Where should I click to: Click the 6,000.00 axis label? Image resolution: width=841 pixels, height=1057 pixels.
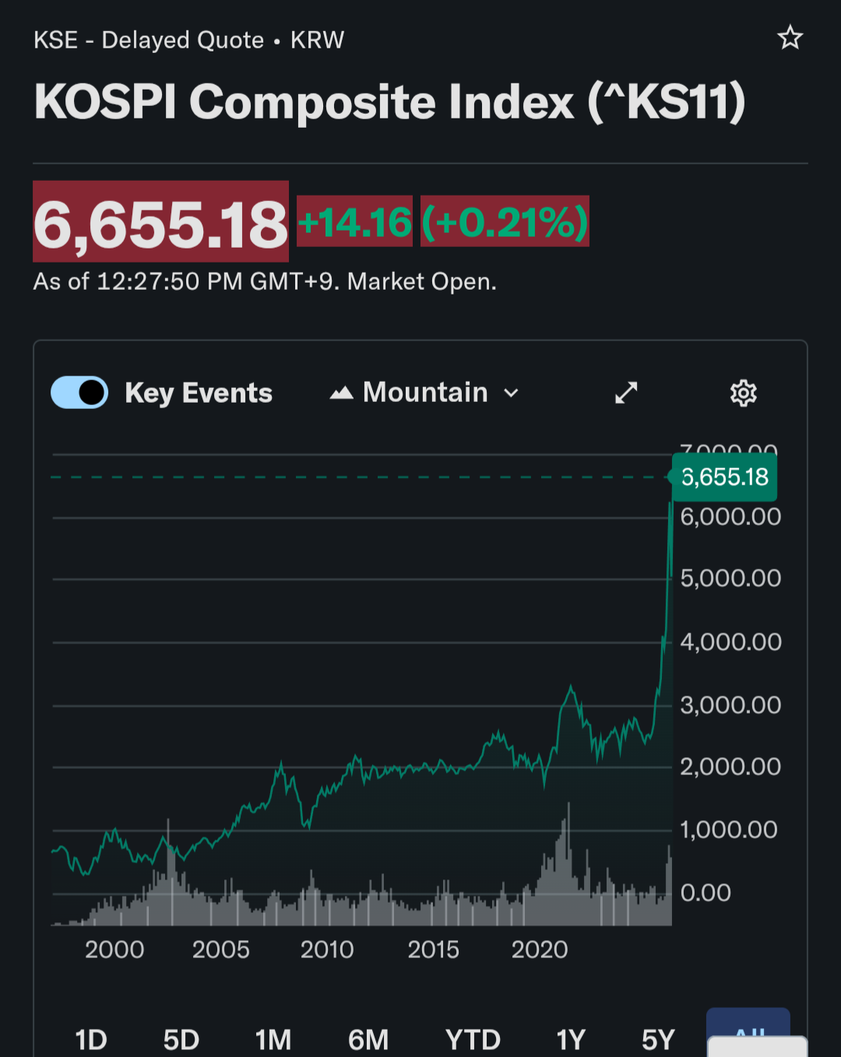coord(730,516)
